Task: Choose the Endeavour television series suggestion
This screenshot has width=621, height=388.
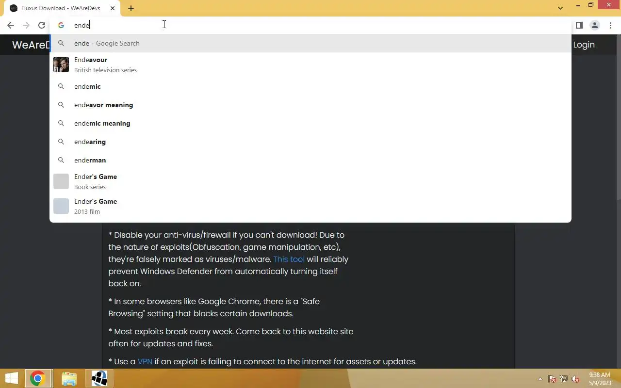Action: (310, 65)
